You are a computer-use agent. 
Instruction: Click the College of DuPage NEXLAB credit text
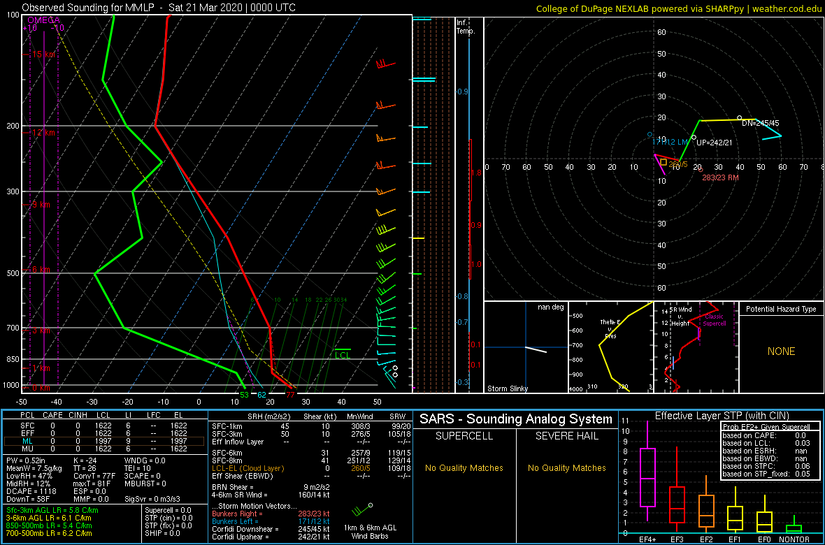point(679,8)
